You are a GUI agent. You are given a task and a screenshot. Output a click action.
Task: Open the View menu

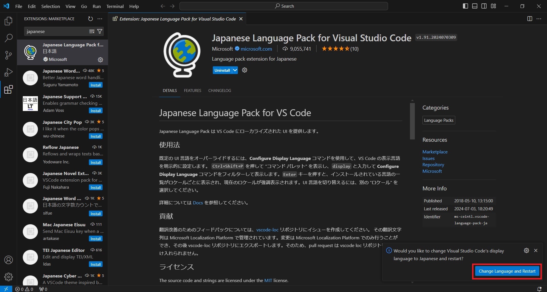pyautogui.click(x=70, y=6)
